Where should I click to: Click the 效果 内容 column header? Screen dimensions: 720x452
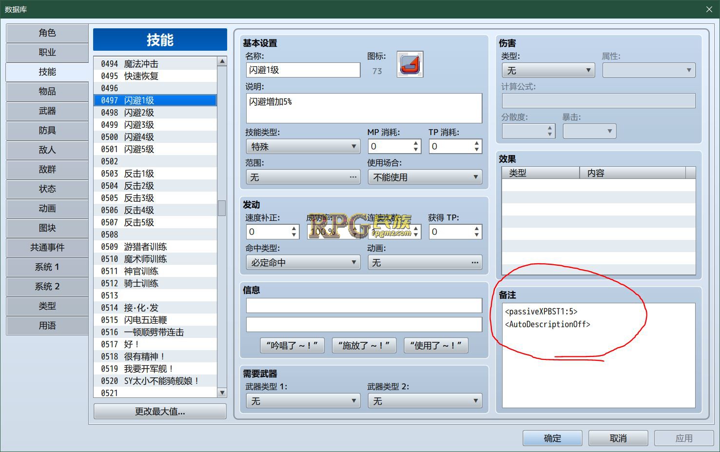tap(633, 173)
